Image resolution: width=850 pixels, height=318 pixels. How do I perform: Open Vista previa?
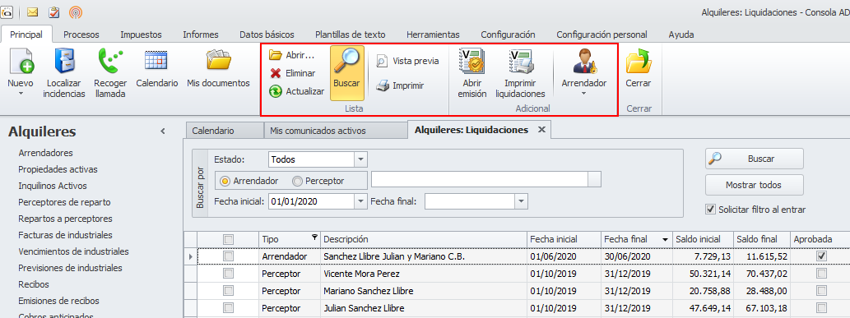tap(407, 61)
